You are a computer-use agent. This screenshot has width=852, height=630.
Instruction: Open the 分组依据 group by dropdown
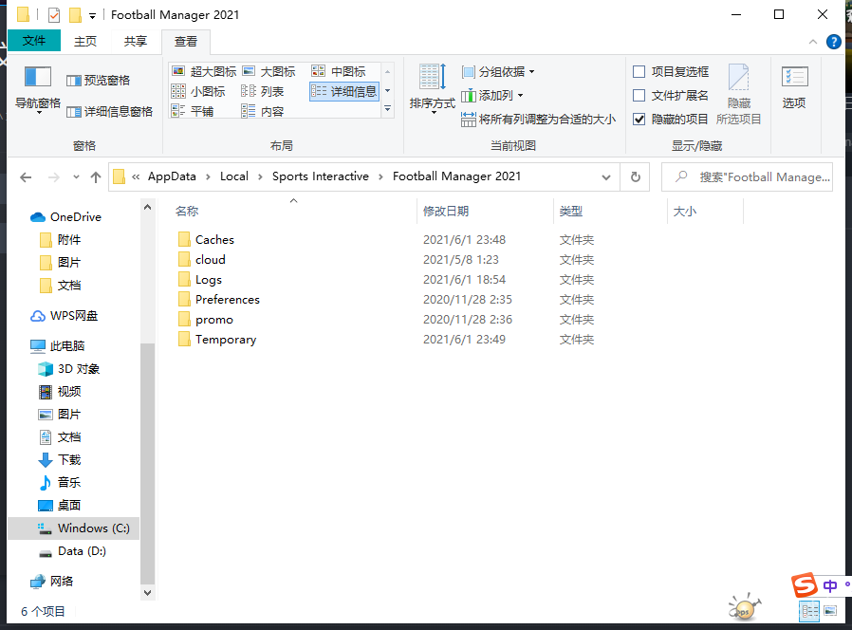click(x=498, y=72)
